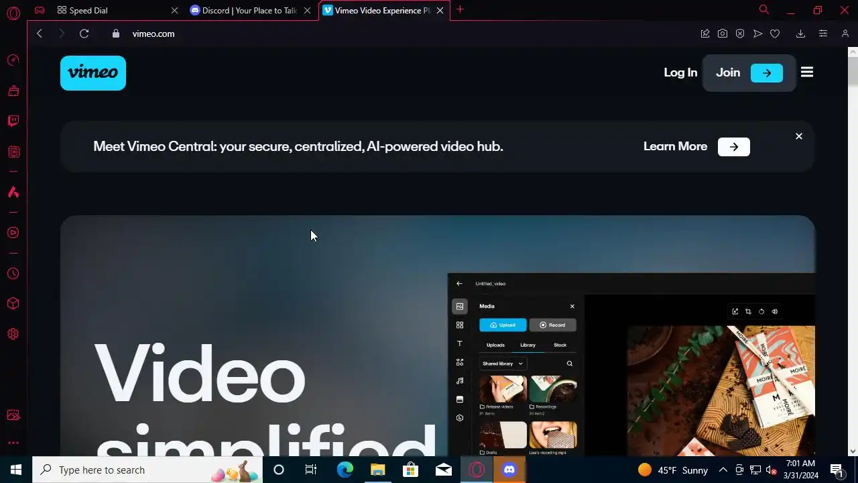The width and height of the screenshot is (858, 483).
Task: Switch to the Stock media tab
Action: tap(560, 345)
